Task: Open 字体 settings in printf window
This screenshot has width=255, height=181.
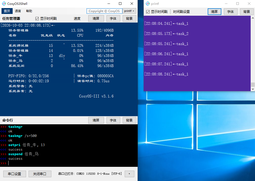Action: click(x=230, y=12)
